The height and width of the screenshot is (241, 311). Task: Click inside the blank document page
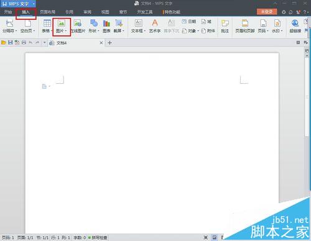[152, 143]
